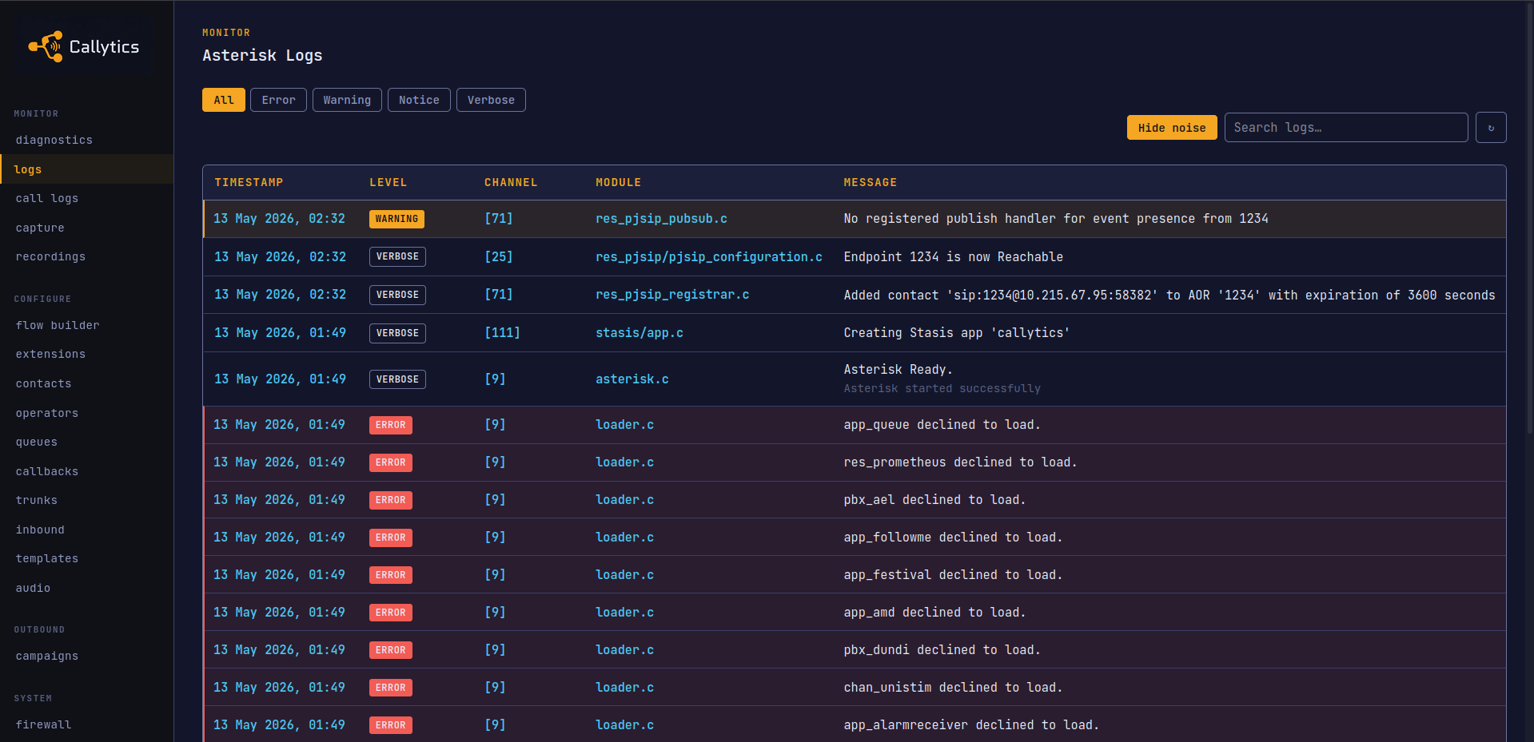Click 'pbx_dundi declined to load.' message
The width and height of the screenshot is (1534, 742).
[x=942, y=649]
